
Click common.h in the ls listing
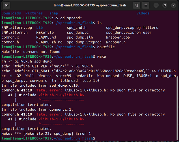point(10,42)
